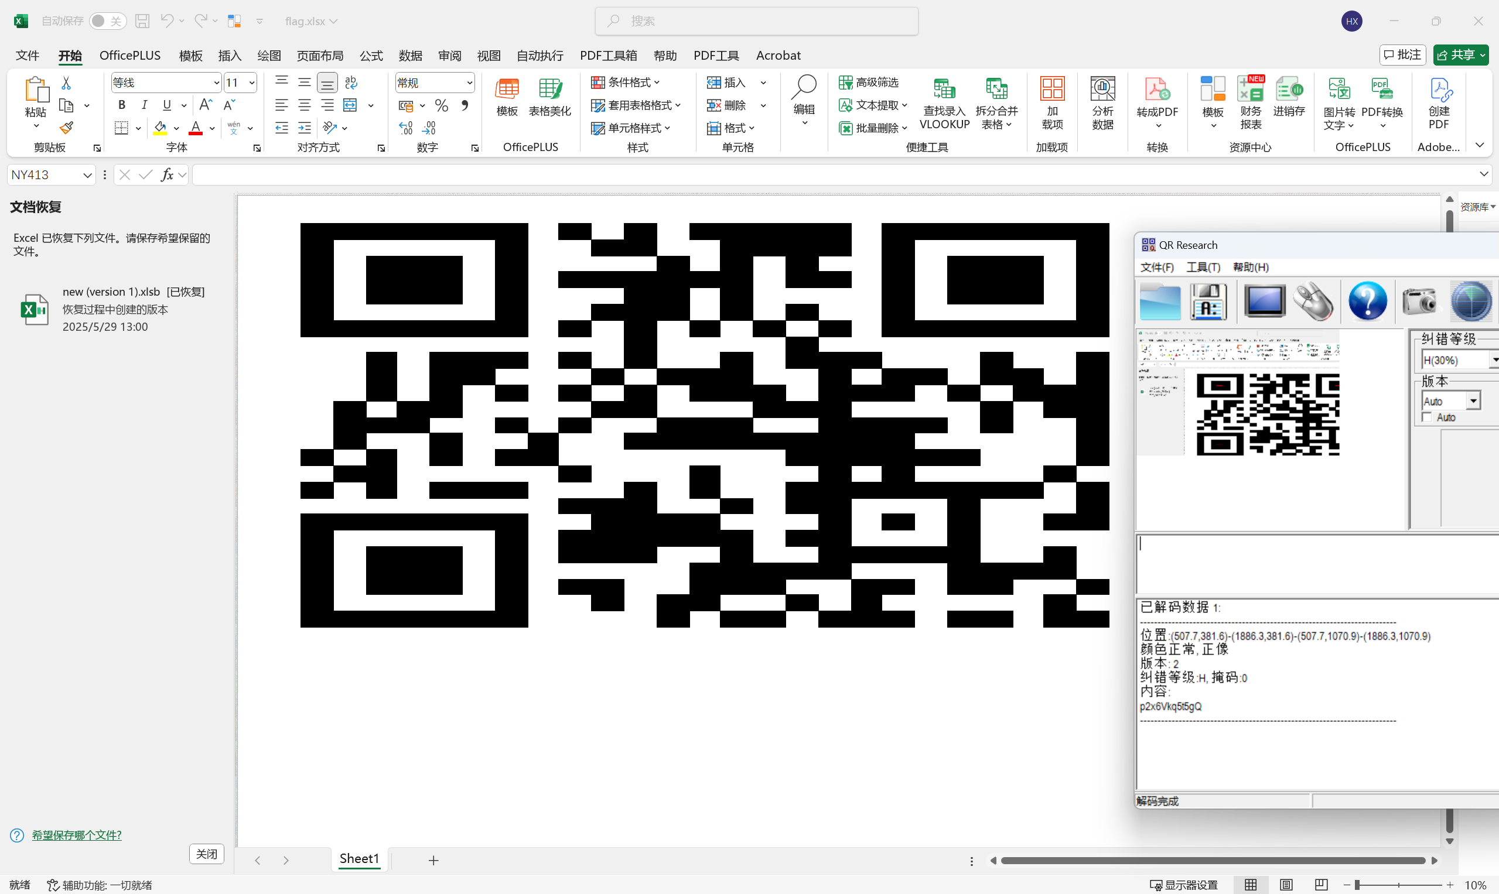This screenshot has height=894, width=1499.
Task: Click the 加载项 add-ins icon
Action: pyautogui.click(x=1053, y=104)
